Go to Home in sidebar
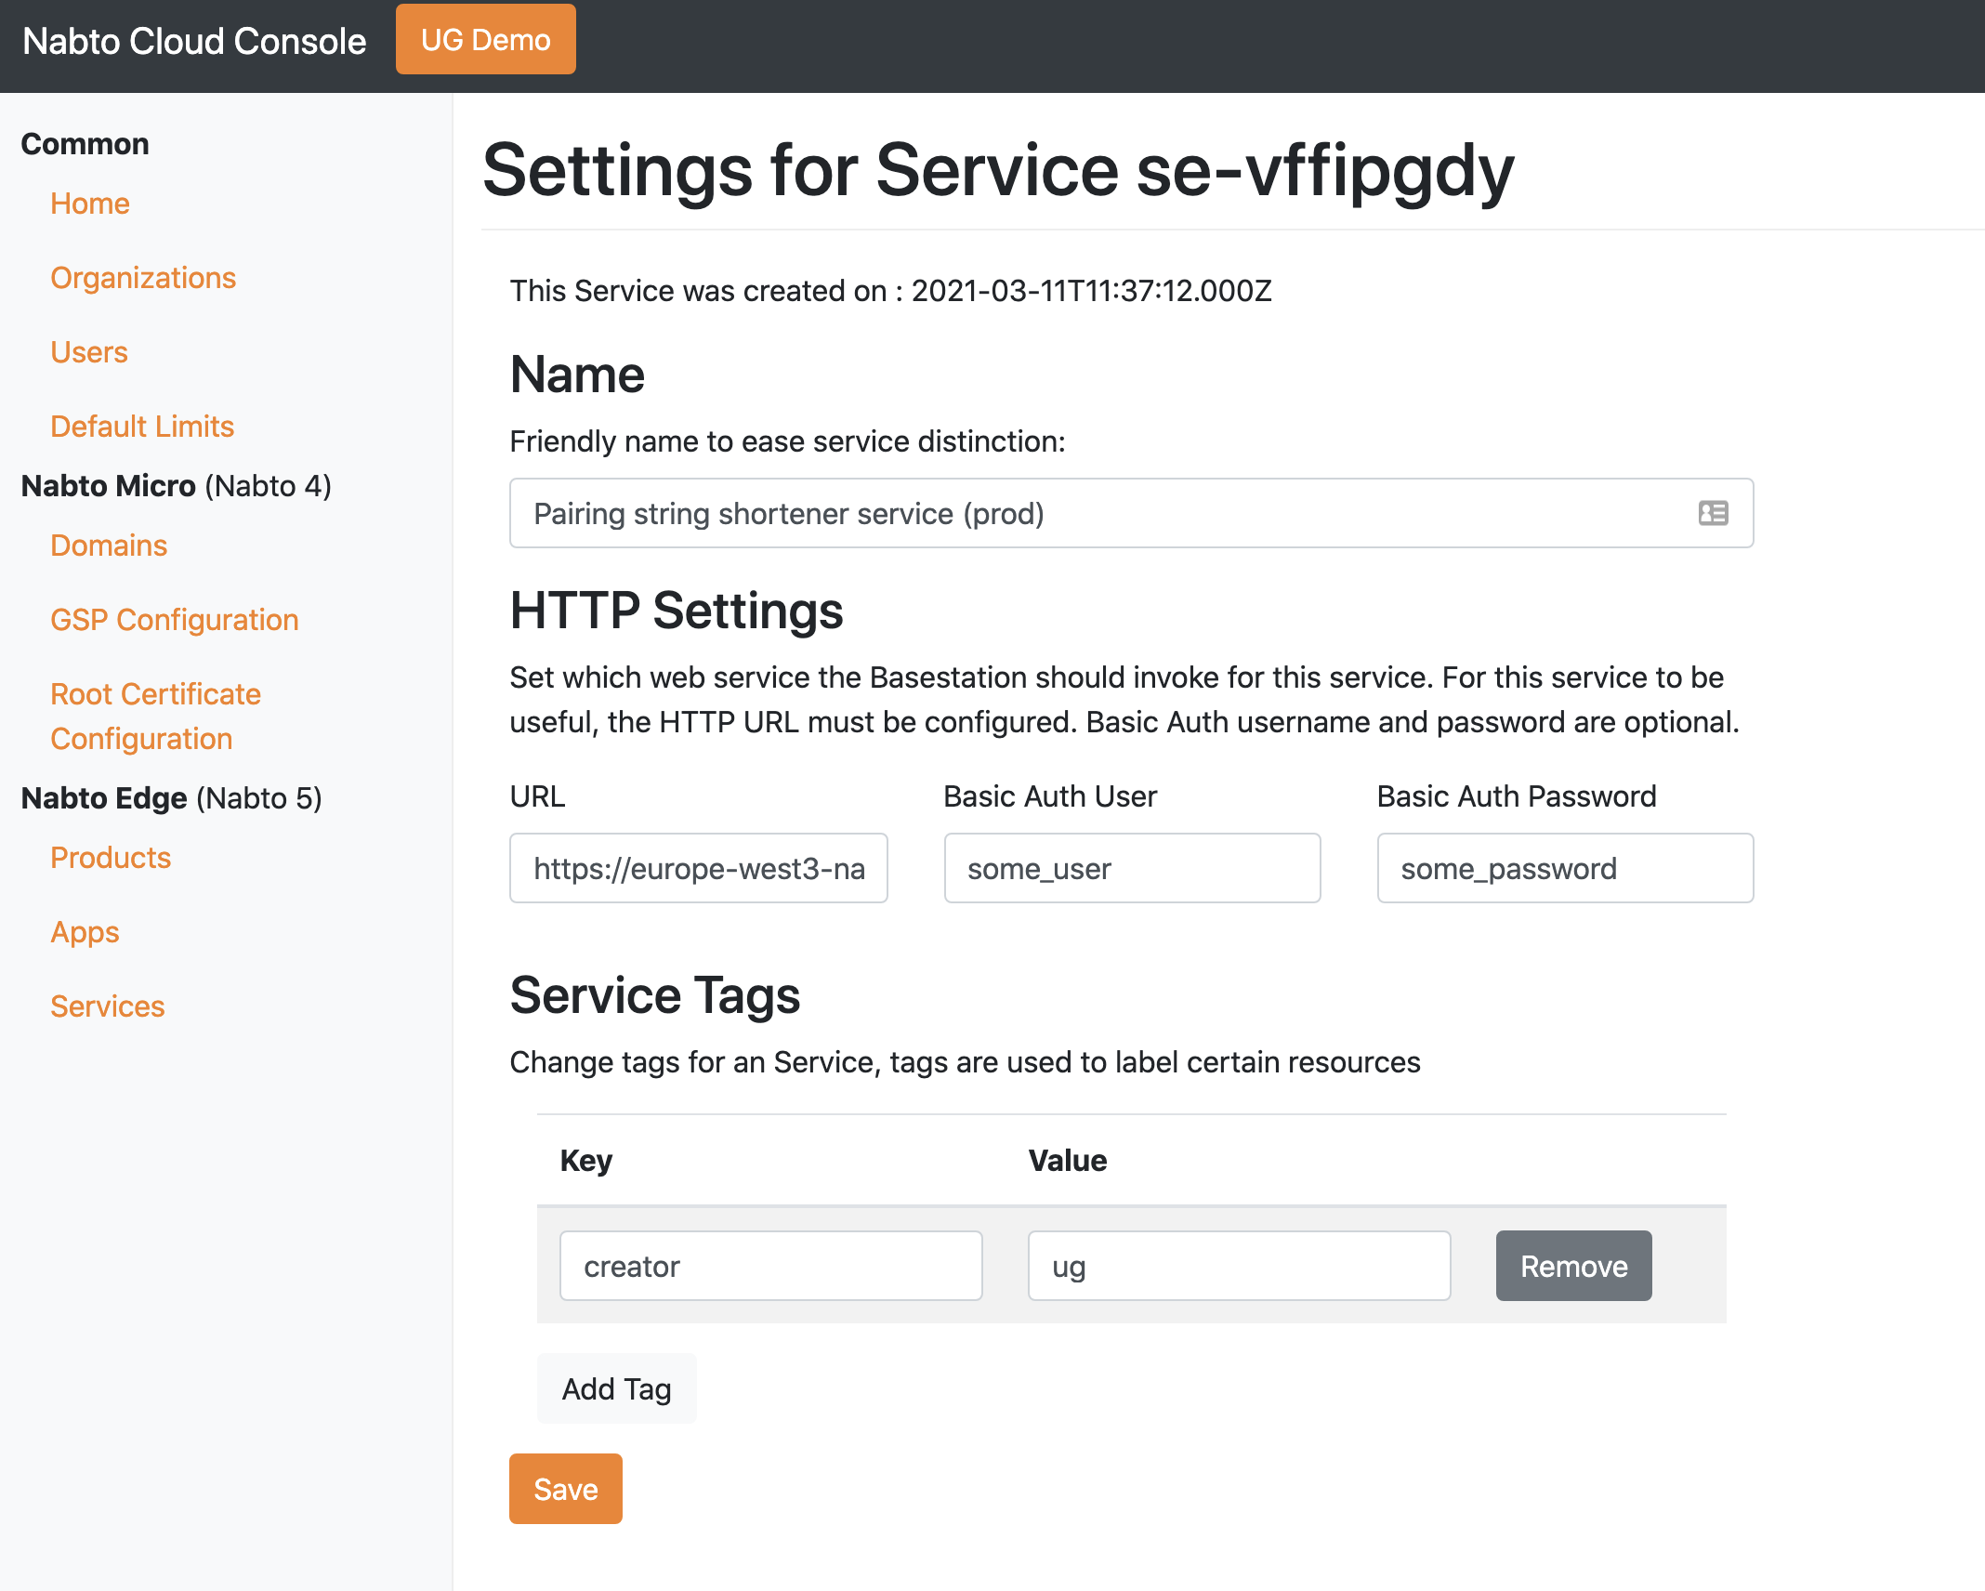1985x1591 pixels. (90, 204)
